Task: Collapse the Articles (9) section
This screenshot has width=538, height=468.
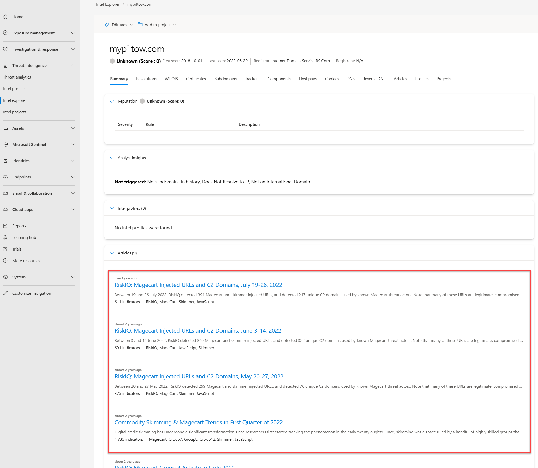Action: (112, 253)
